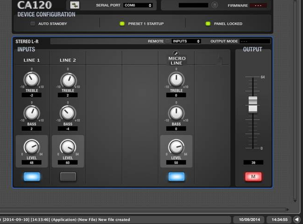Activate the Line 2 input button
Viewport: 303px width, 224px height.
pyautogui.click(x=68, y=176)
